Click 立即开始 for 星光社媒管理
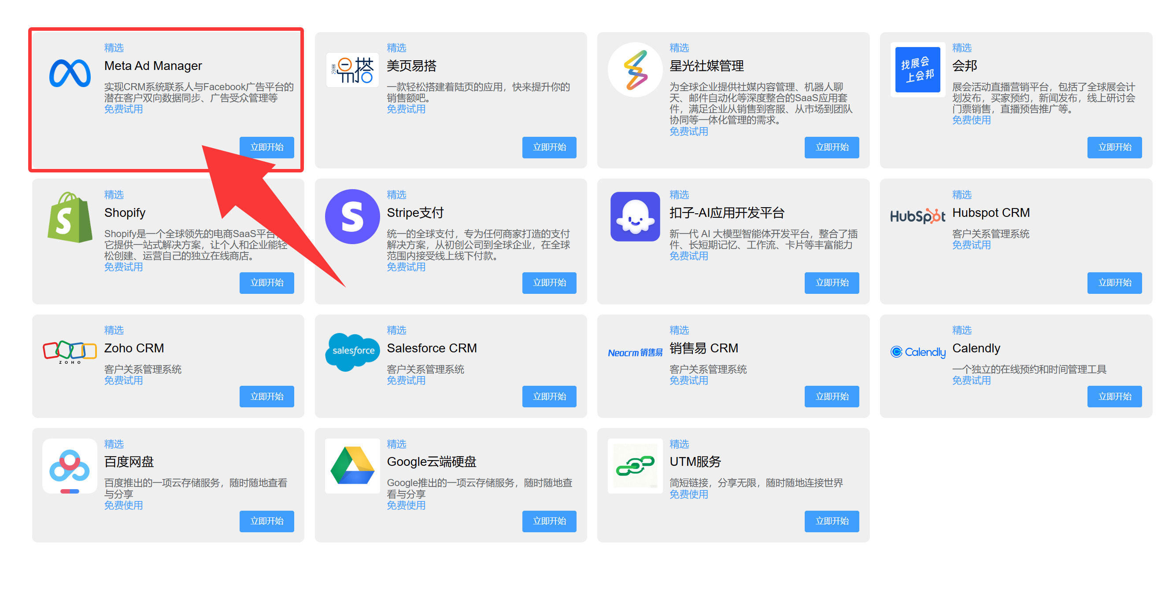The image size is (1176, 600). (x=832, y=147)
